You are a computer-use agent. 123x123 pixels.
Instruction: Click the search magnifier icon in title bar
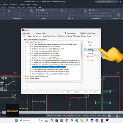coord(118,2)
